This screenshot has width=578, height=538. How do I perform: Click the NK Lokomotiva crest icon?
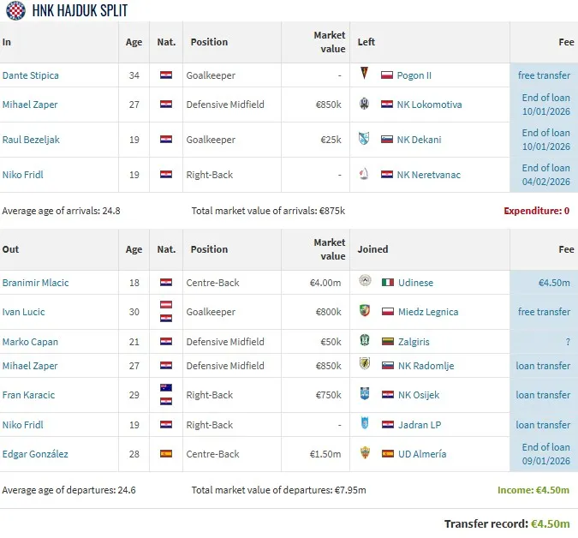point(364,105)
